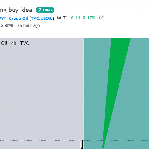
Task: Click the LONG label text
Action: (47, 10)
